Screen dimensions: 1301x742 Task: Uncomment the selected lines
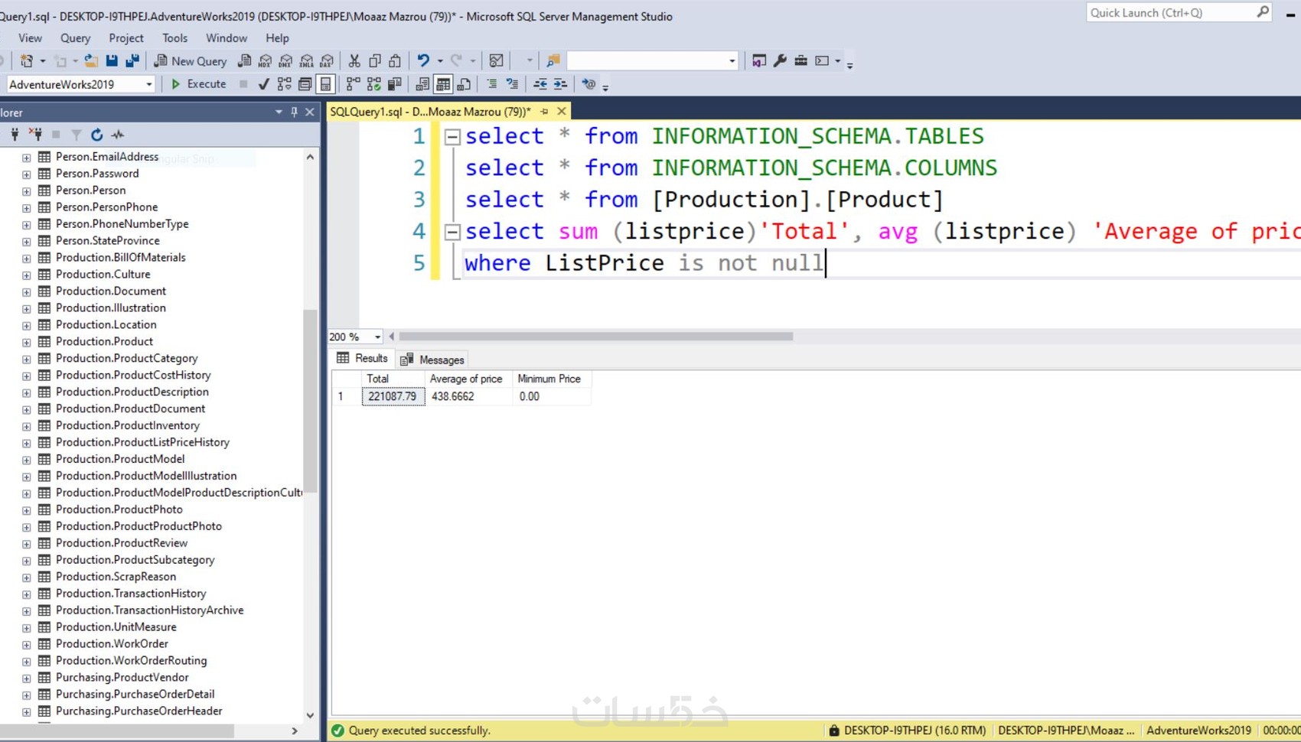click(512, 84)
